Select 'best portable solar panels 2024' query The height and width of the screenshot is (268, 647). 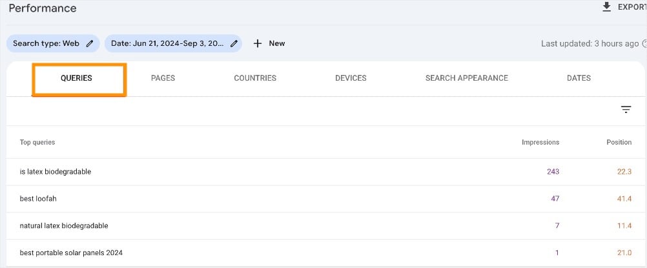pos(71,253)
